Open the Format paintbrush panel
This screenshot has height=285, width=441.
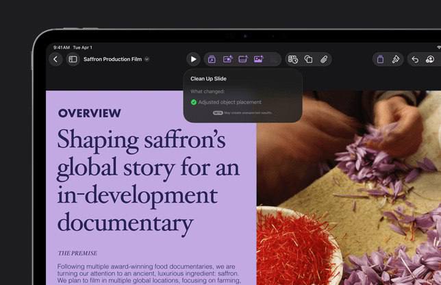pyautogui.click(x=396, y=60)
